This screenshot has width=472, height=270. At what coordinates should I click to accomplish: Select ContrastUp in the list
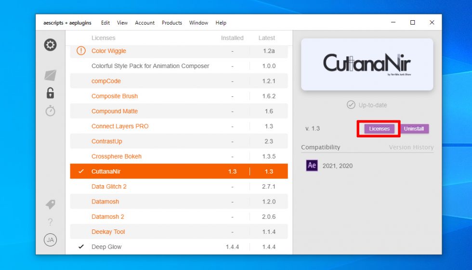click(179, 141)
